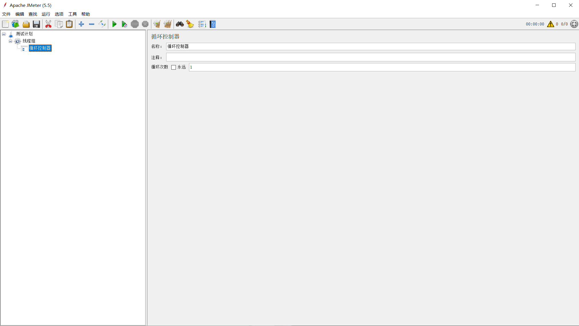This screenshot has width=579, height=326.
Task: Select the 循环控制器 tree item
Action: [x=40, y=48]
